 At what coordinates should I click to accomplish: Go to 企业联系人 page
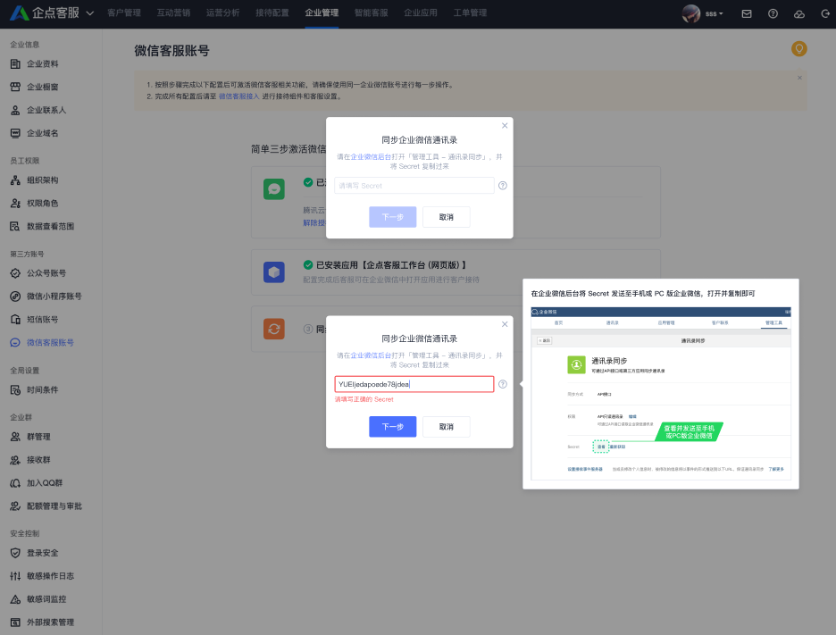(46, 111)
